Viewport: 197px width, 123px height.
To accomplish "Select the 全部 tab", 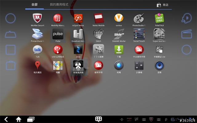I will pyautogui.click(x=34, y=5).
